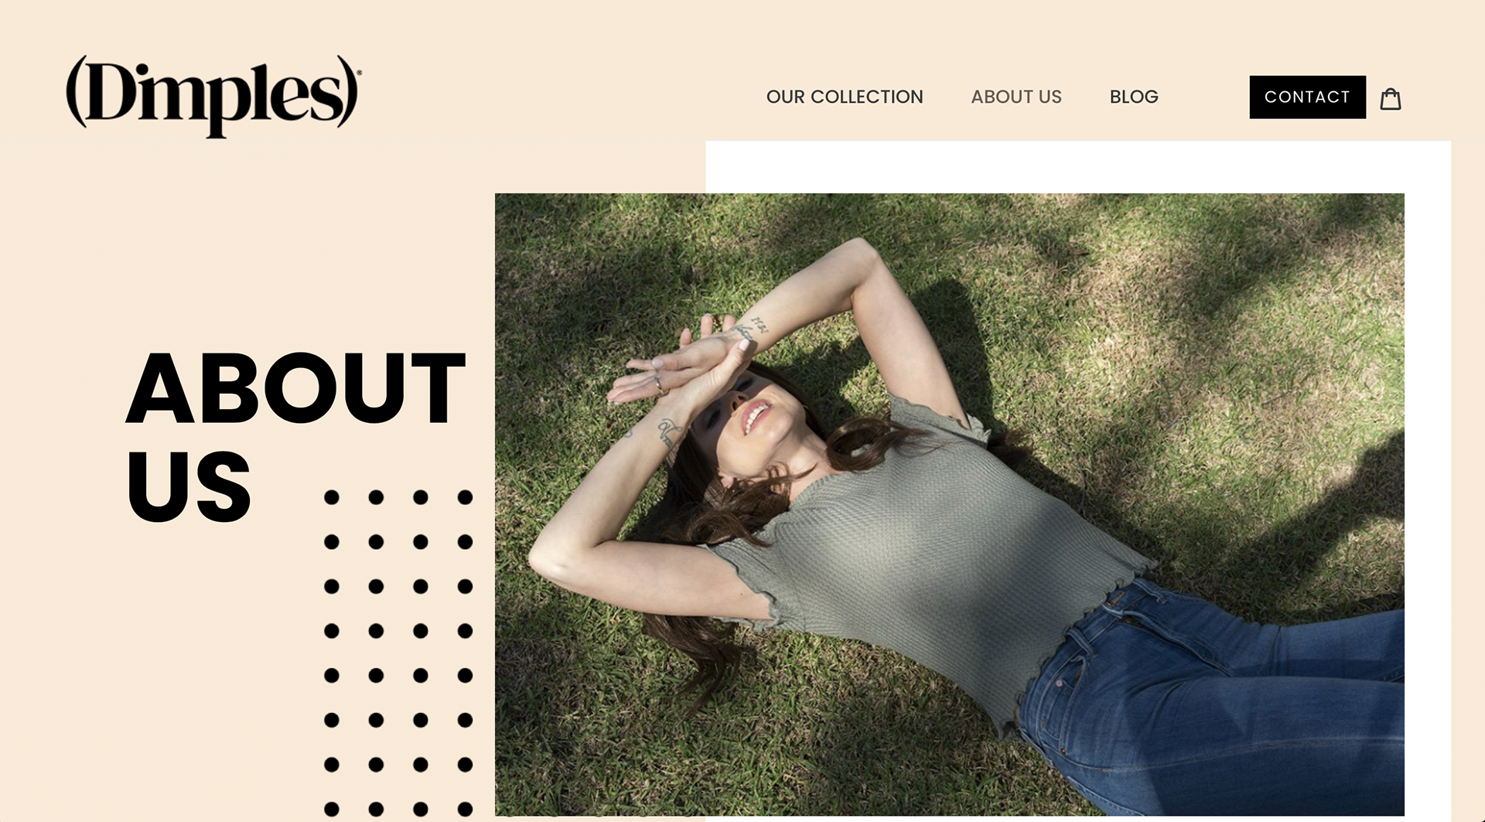Click the word US in the heading
The height and width of the screenshot is (822, 1485).
189,486
